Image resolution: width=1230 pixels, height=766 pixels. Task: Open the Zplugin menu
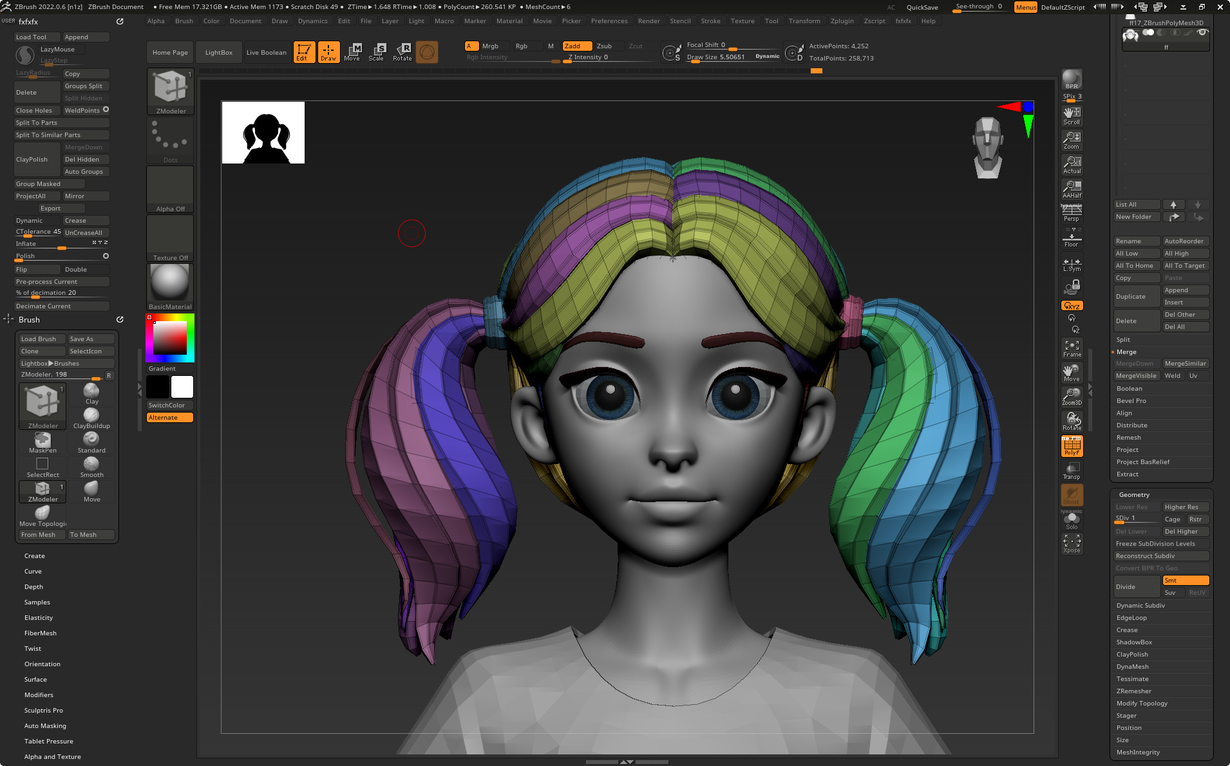pyautogui.click(x=842, y=21)
